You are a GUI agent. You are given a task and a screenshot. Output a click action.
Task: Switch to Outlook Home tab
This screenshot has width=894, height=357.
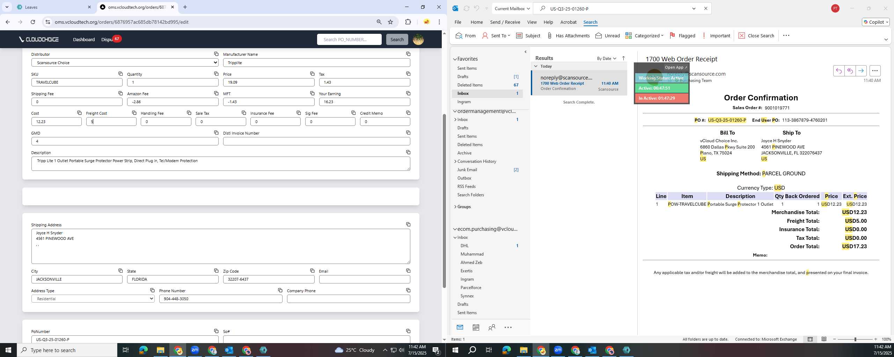476,22
